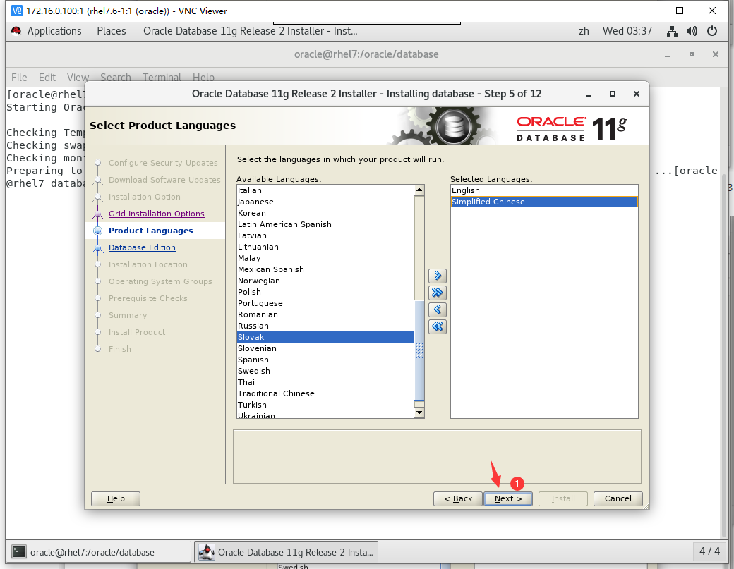The image size is (734, 569).
Task: Select Slovenian in Available Languages
Action: (325, 348)
